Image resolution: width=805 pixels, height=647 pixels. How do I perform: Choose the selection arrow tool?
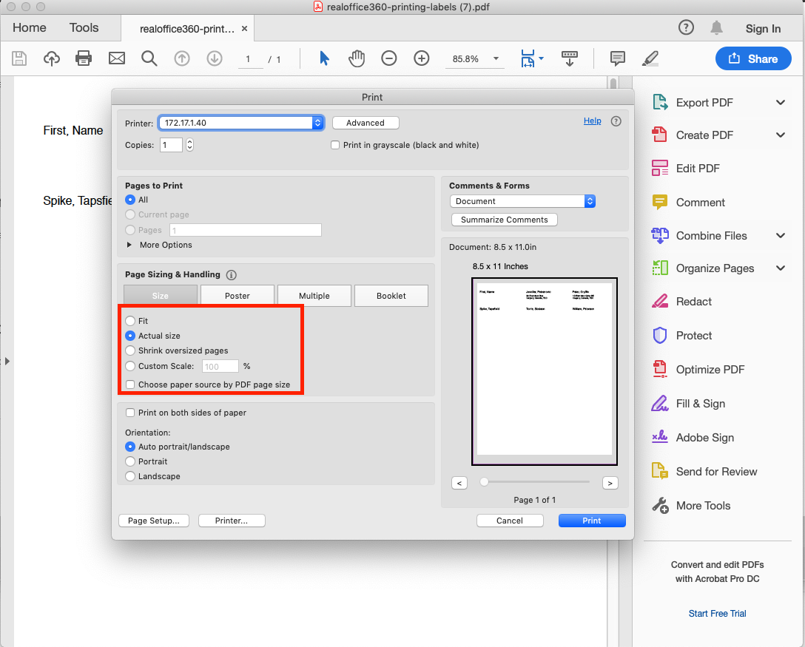[x=324, y=58]
